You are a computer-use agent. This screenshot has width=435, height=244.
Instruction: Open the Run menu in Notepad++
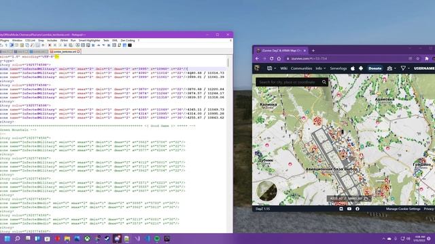tap(73, 41)
